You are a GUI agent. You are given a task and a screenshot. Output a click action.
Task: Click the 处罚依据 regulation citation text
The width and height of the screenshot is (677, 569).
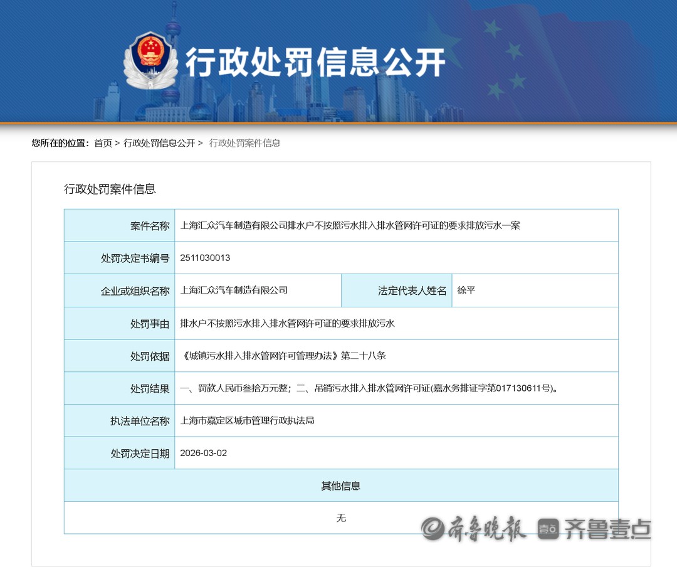(283, 356)
